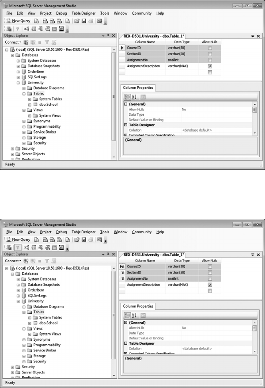This screenshot has height=388, width=265.
Task: Click CourseID column name cell in upper window
Action: pyautogui.click(x=146, y=48)
